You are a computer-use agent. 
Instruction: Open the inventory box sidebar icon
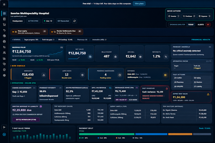(x=4, y=36)
